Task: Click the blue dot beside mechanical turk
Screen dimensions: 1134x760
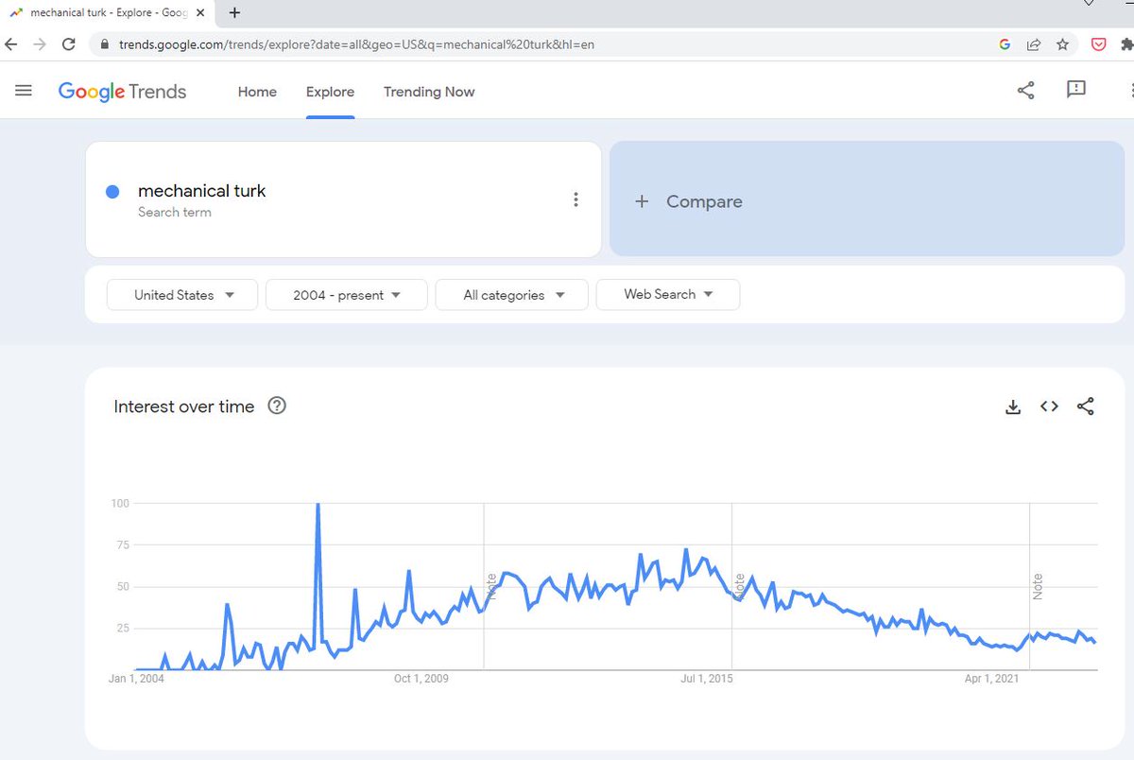Action: tap(112, 192)
